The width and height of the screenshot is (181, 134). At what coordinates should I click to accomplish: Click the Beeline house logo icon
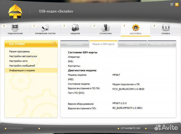[x=15, y=11]
